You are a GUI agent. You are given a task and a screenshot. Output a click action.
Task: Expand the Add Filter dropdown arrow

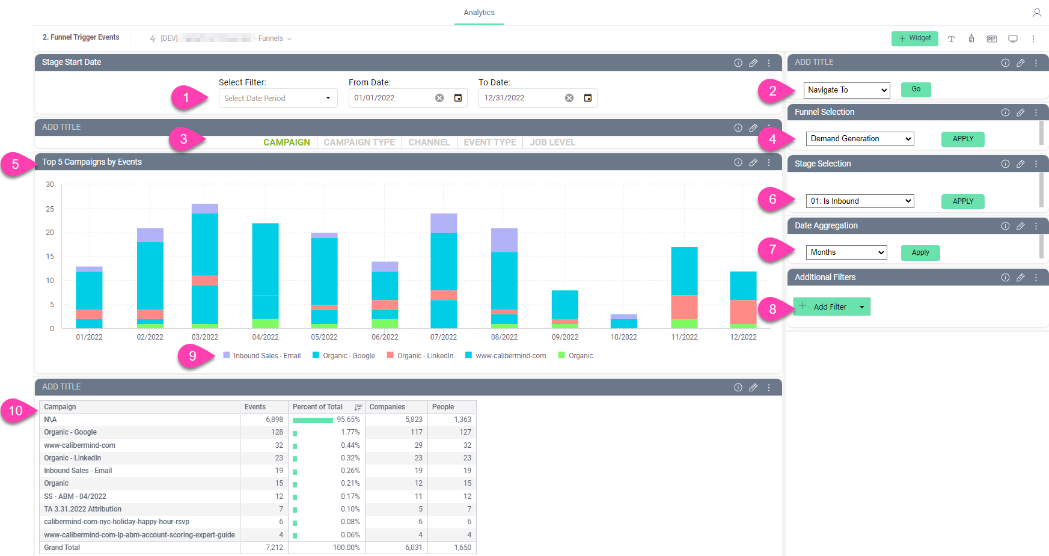pyautogui.click(x=862, y=307)
